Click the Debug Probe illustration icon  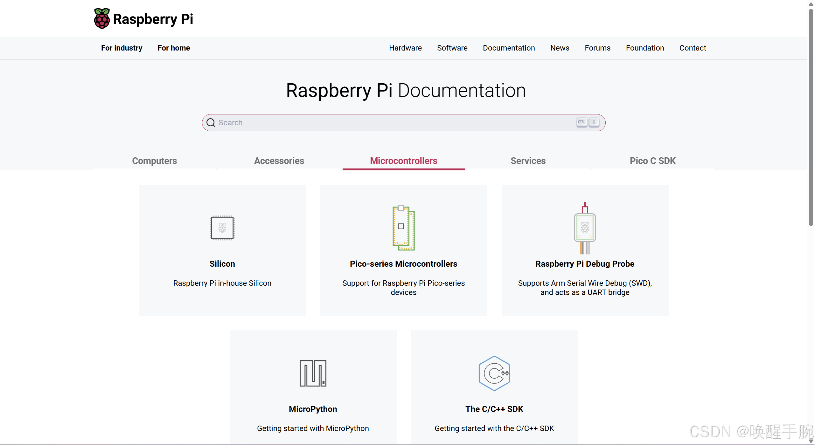[585, 228]
